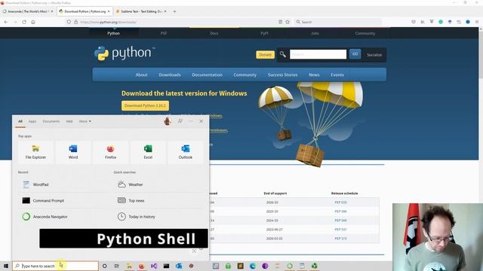Open File Explorer from Top apps
Screen dimensions: 483x271
[35, 152]
